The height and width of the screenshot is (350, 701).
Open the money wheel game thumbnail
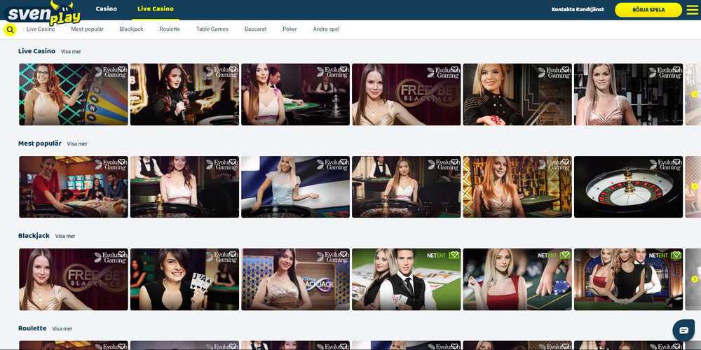(74, 94)
